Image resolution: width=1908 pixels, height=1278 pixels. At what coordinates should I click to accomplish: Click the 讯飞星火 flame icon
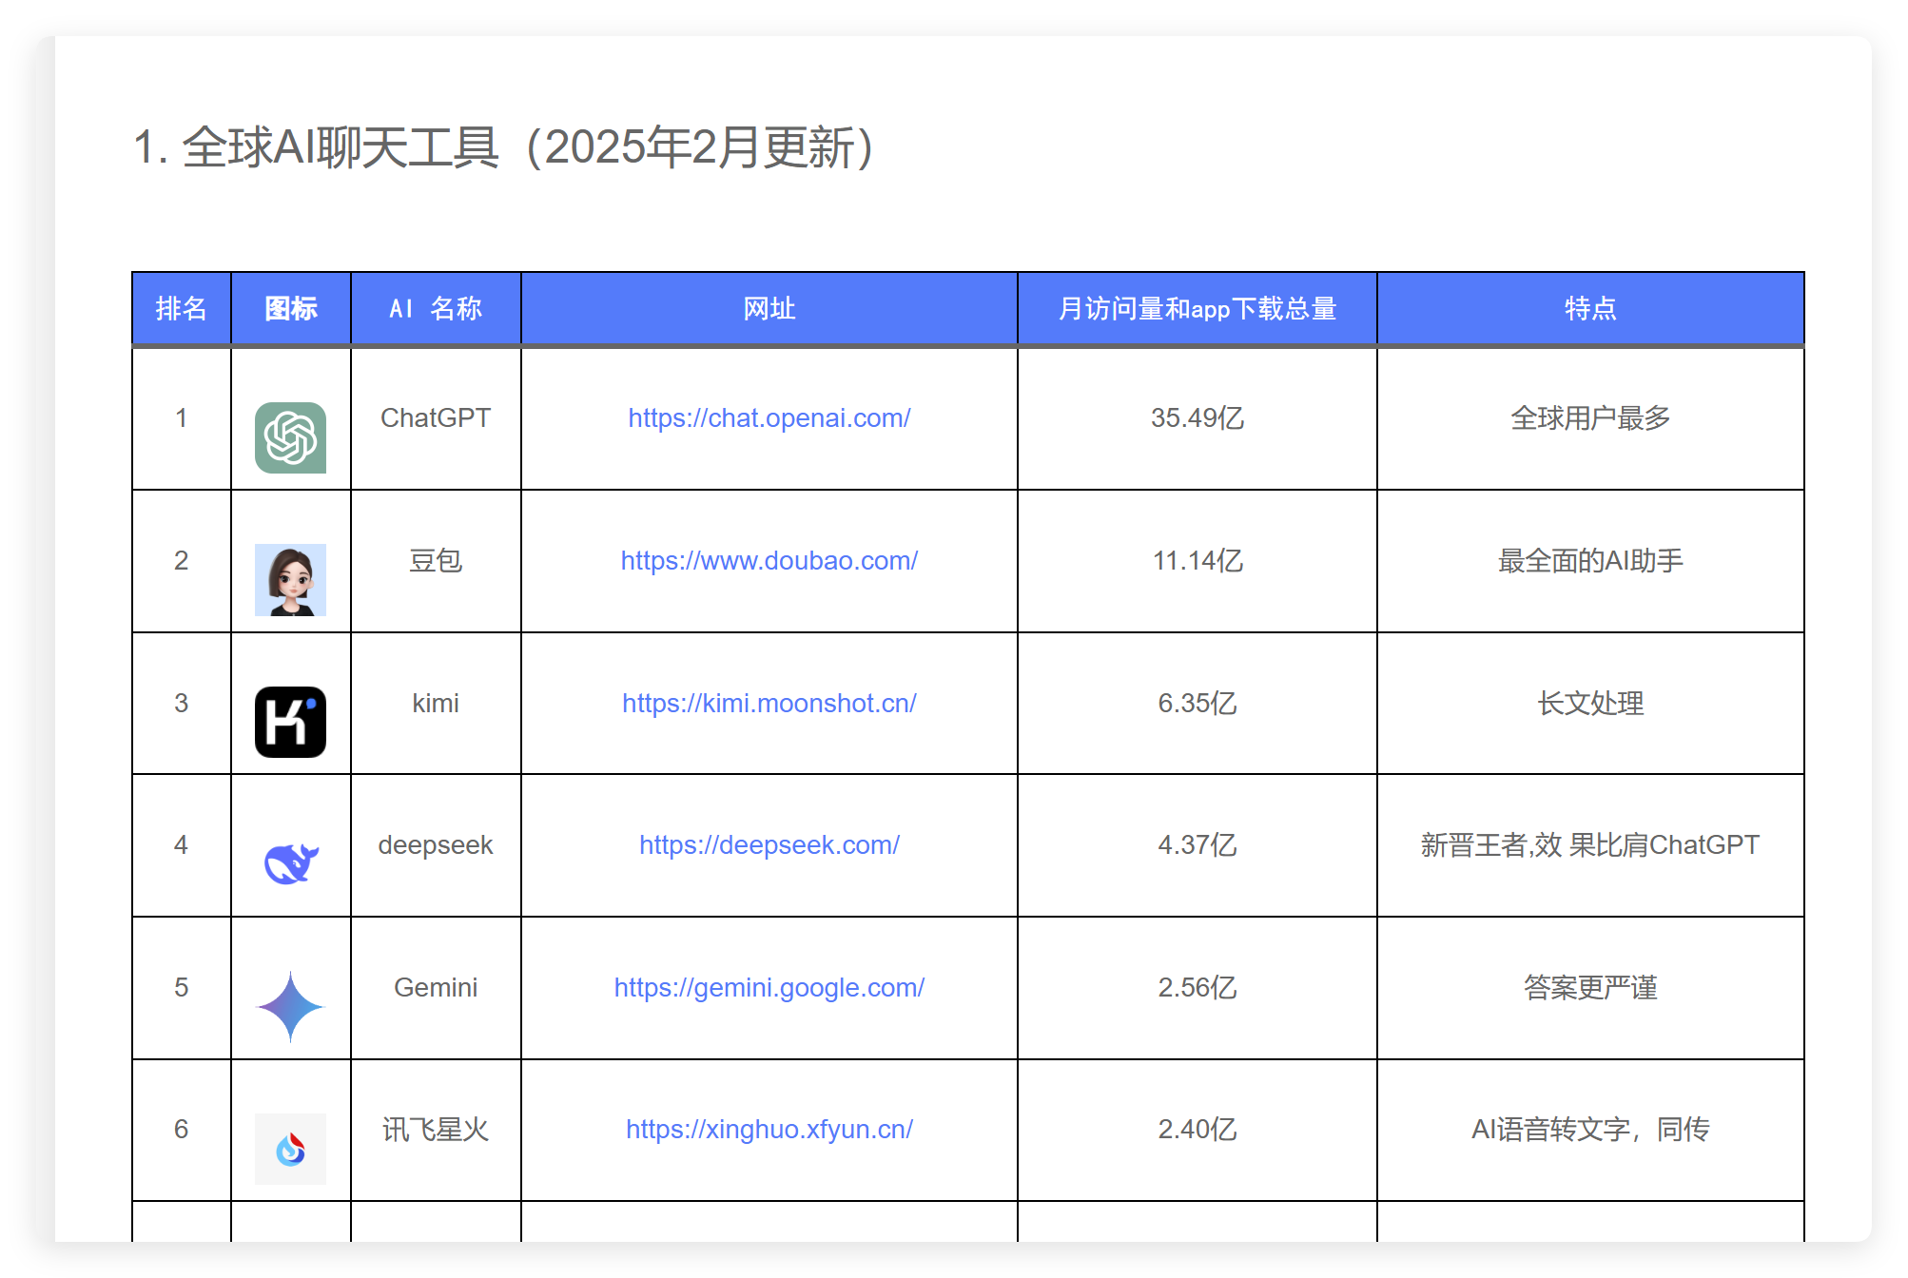(290, 1149)
